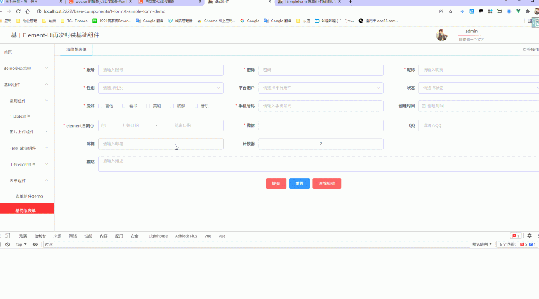Viewport: 539px width, 299px height.
Task: Open the TCL-Finance bookmark folder
Action: [74, 21]
